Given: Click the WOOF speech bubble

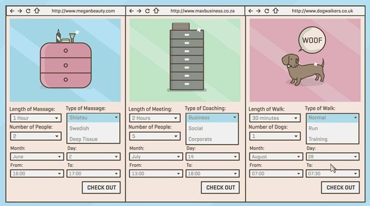Looking at the screenshot, I should (x=312, y=40).
